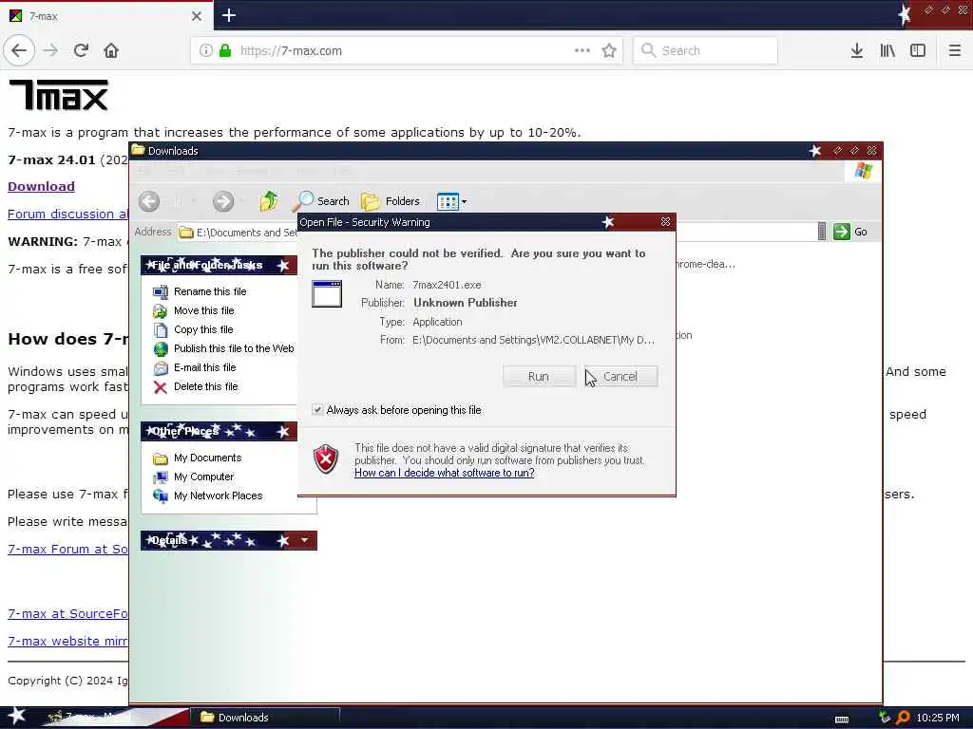
Task: Select the 7-max browser tab
Action: click(x=106, y=16)
